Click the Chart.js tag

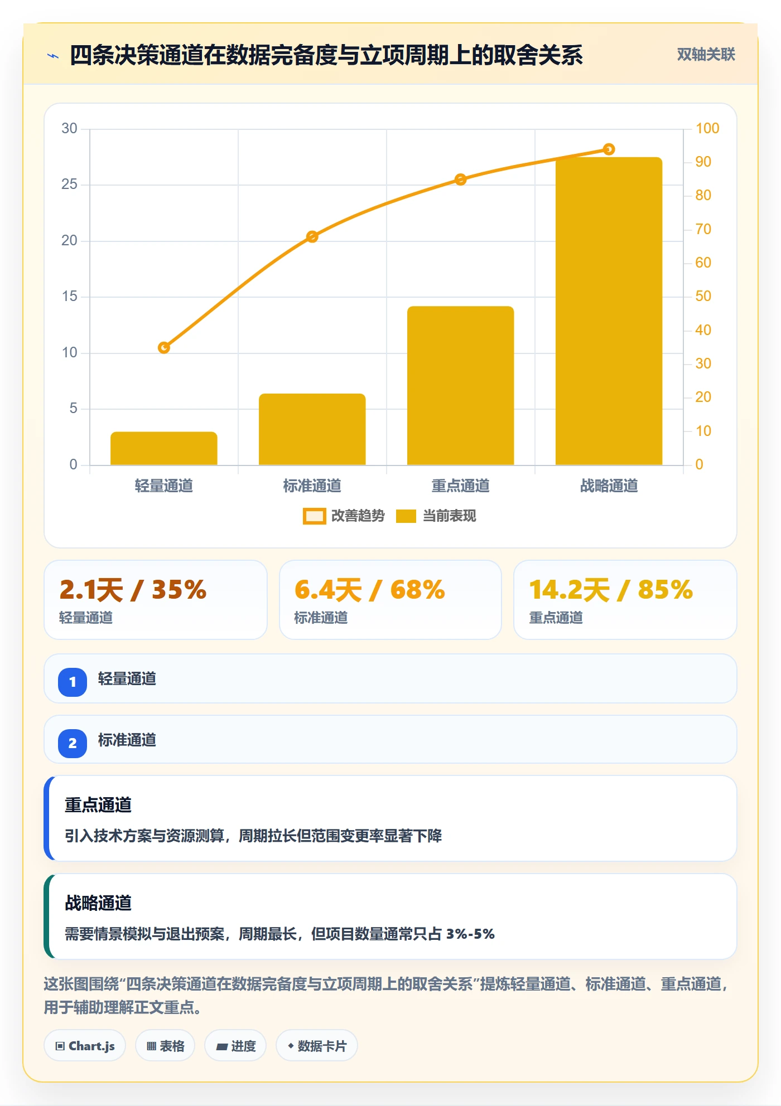[85, 1046]
